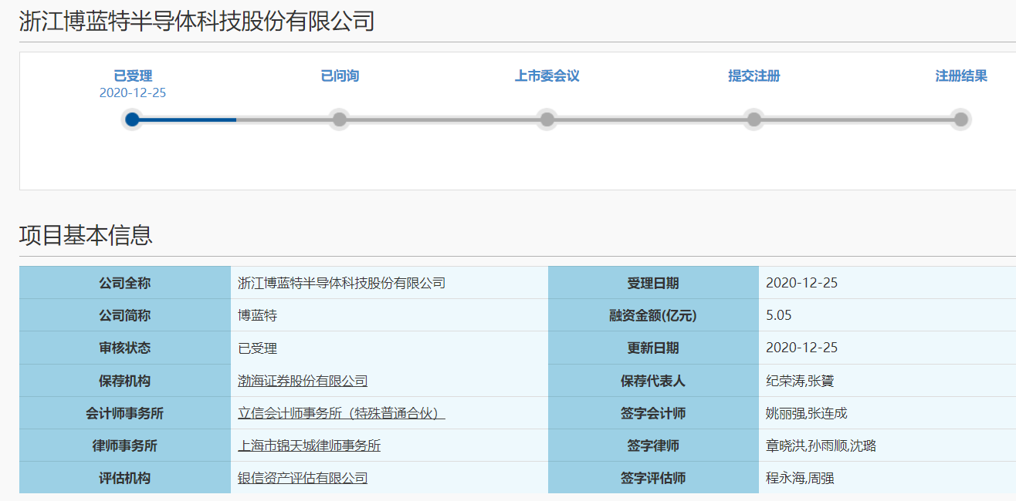
Task: Click the 项目基本信息 section heading
Action: pos(86,235)
